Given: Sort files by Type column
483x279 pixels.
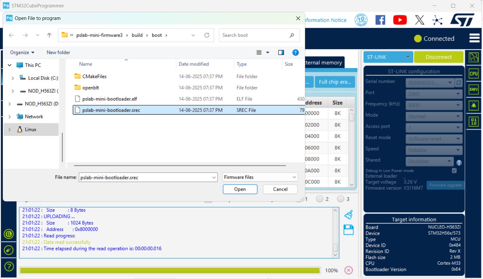Looking at the screenshot, I should coord(242,64).
